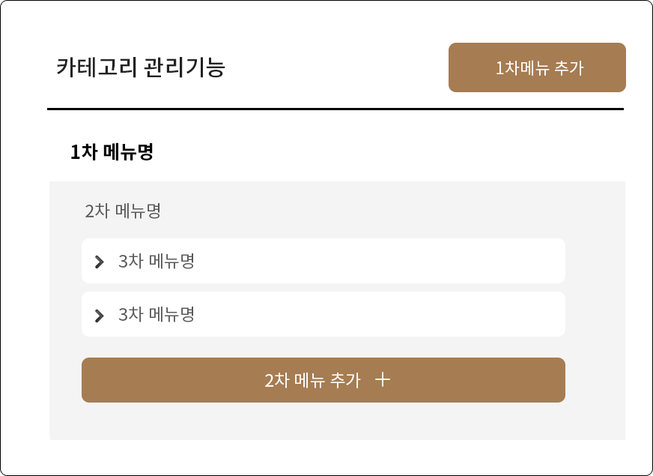Select the first 3차 메뉴명 text label
Image resolution: width=653 pixels, height=476 pixels.
coord(157,261)
